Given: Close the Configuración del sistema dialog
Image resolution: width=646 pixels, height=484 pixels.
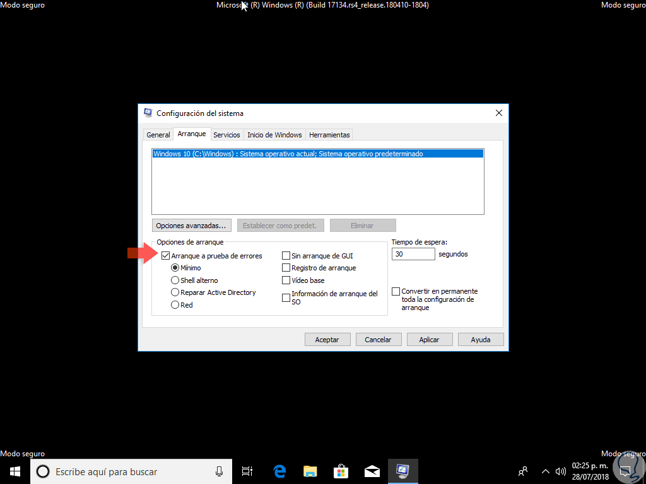Looking at the screenshot, I should coord(498,113).
